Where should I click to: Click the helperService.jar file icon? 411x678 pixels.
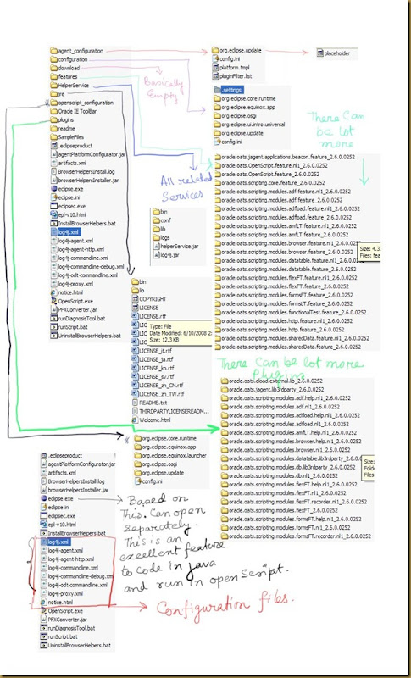[156, 246]
